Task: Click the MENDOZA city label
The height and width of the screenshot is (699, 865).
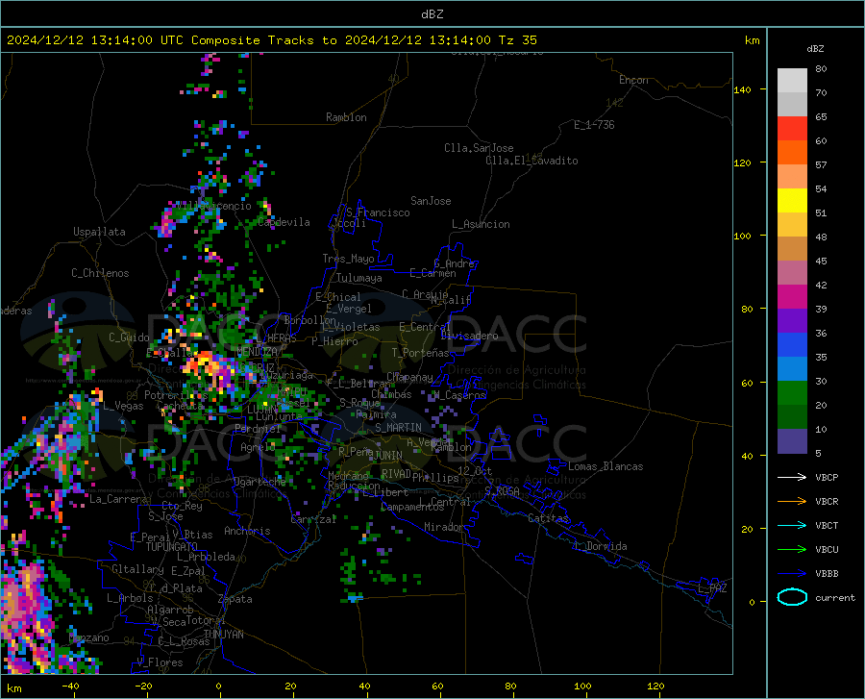Action: coord(257,351)
